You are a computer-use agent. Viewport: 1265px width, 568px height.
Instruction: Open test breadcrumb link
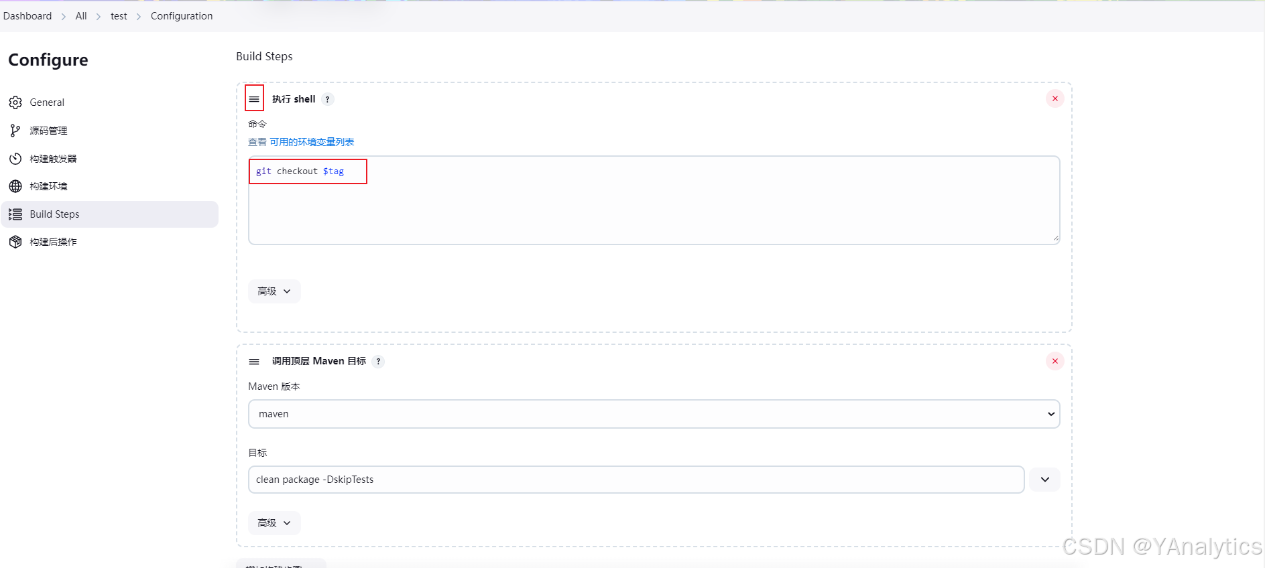119,16
